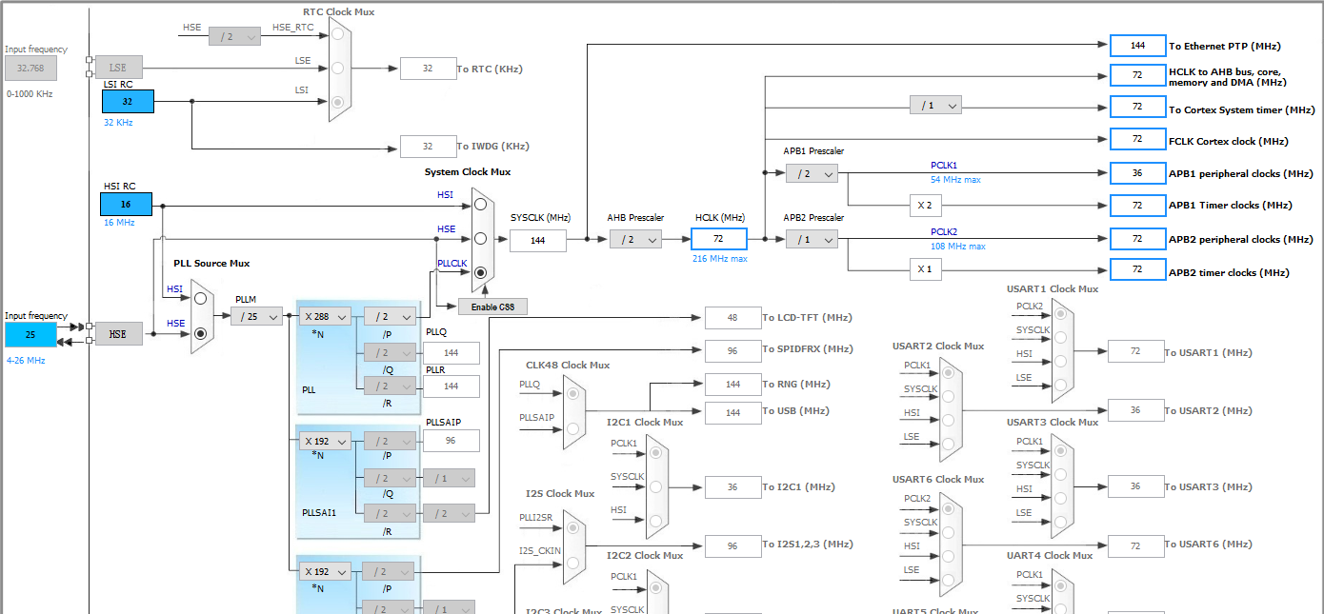The image size is (1324, 614).
Task: Open the APB2 Prescaler dropdown
Action: (812, 239)
